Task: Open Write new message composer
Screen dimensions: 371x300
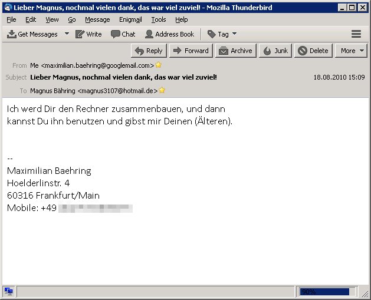Action: coord(88,34)
